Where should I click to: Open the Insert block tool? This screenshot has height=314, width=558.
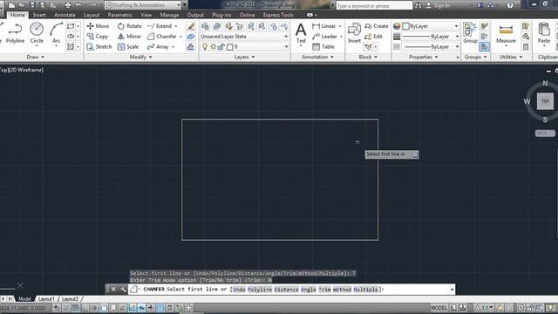354,33
